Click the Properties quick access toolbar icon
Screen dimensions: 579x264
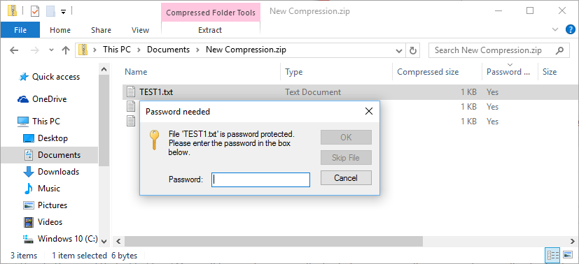[35, 11]
